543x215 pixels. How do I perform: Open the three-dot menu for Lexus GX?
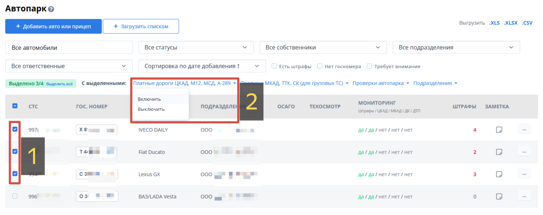524,174
